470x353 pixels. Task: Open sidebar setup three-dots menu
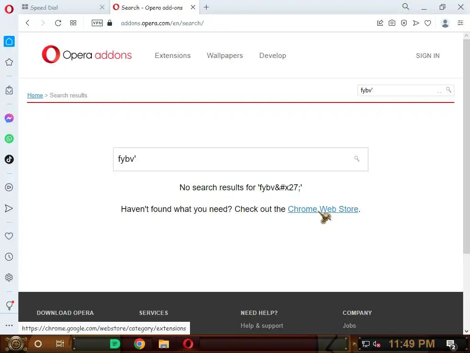(x=9, y=325)
